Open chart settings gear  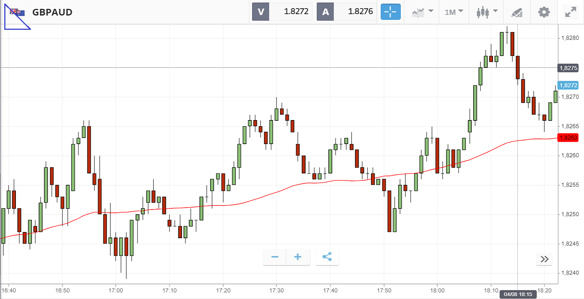coord(544,12)
